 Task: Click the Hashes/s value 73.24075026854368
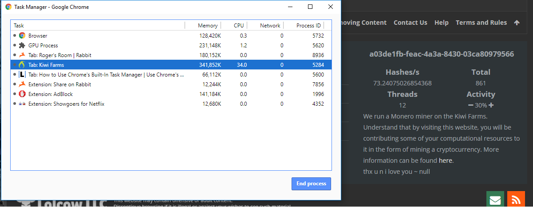(x=403, y=83)
